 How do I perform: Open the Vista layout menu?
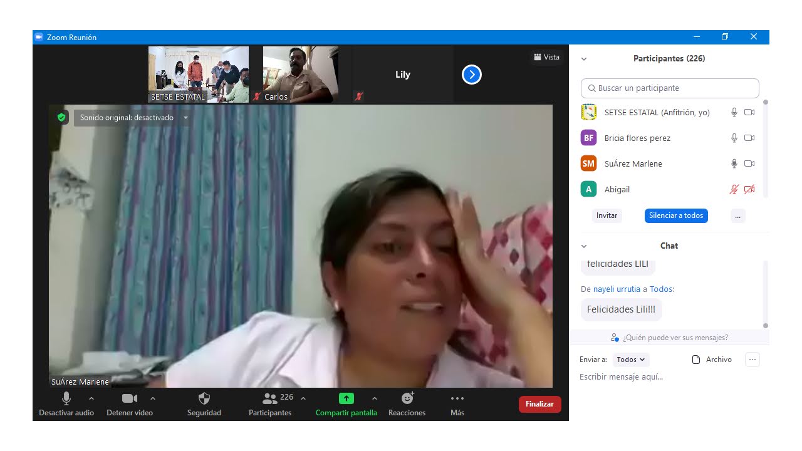pos(547,57)
